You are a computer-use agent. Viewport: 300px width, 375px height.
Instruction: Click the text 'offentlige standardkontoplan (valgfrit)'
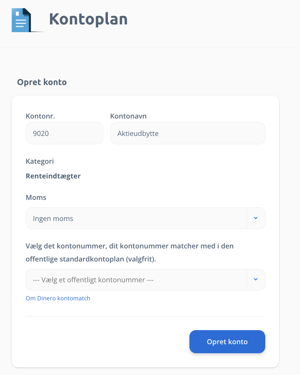click(x=91, y=259)
